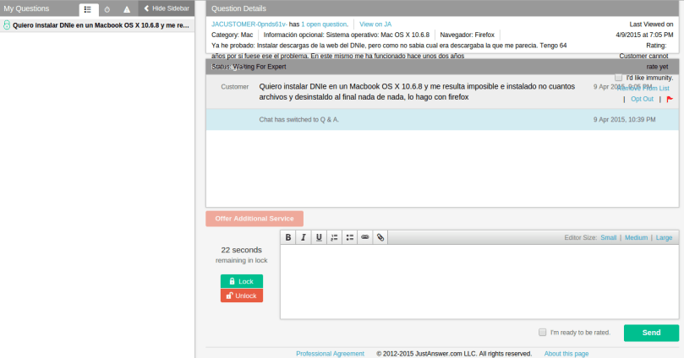The image size is (684, 358).
Task: Open the timer tab in My Questions
Action: coord(107,9)
